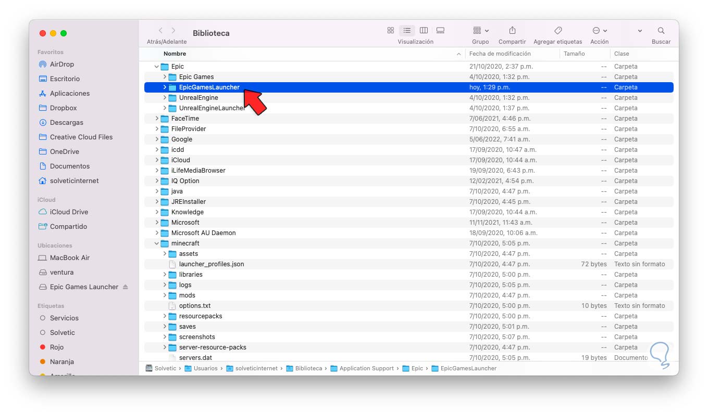Viewport: 708px width, 414px height.
Task: Open the Acción menu
Action: pos(600,31)
